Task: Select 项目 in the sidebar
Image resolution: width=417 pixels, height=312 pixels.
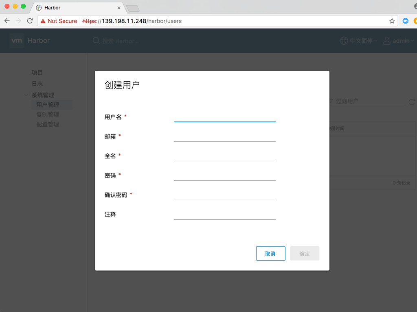Action: 37,72
